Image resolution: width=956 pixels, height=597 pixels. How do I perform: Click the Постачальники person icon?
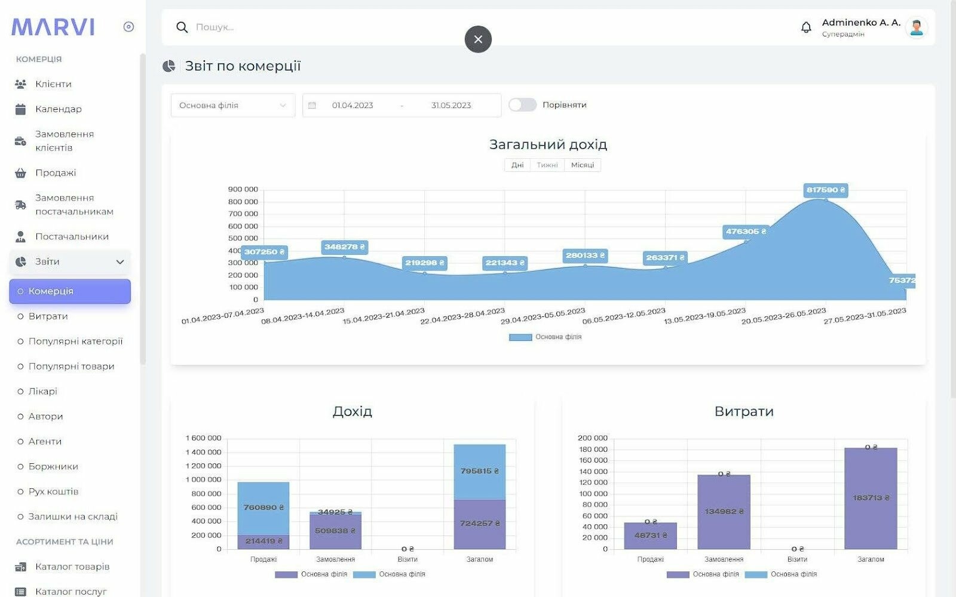(x=20, y=237)
